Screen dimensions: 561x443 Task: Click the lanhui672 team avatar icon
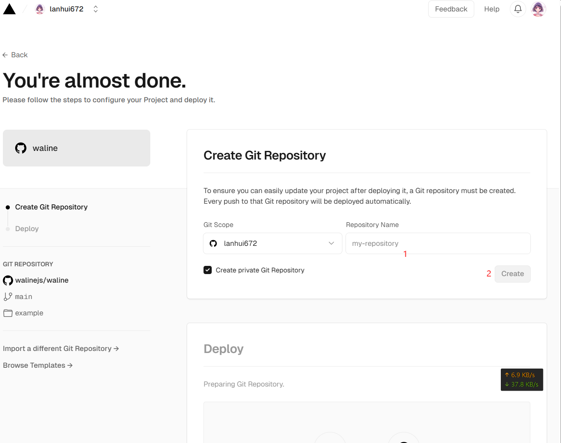click(40, 9)
